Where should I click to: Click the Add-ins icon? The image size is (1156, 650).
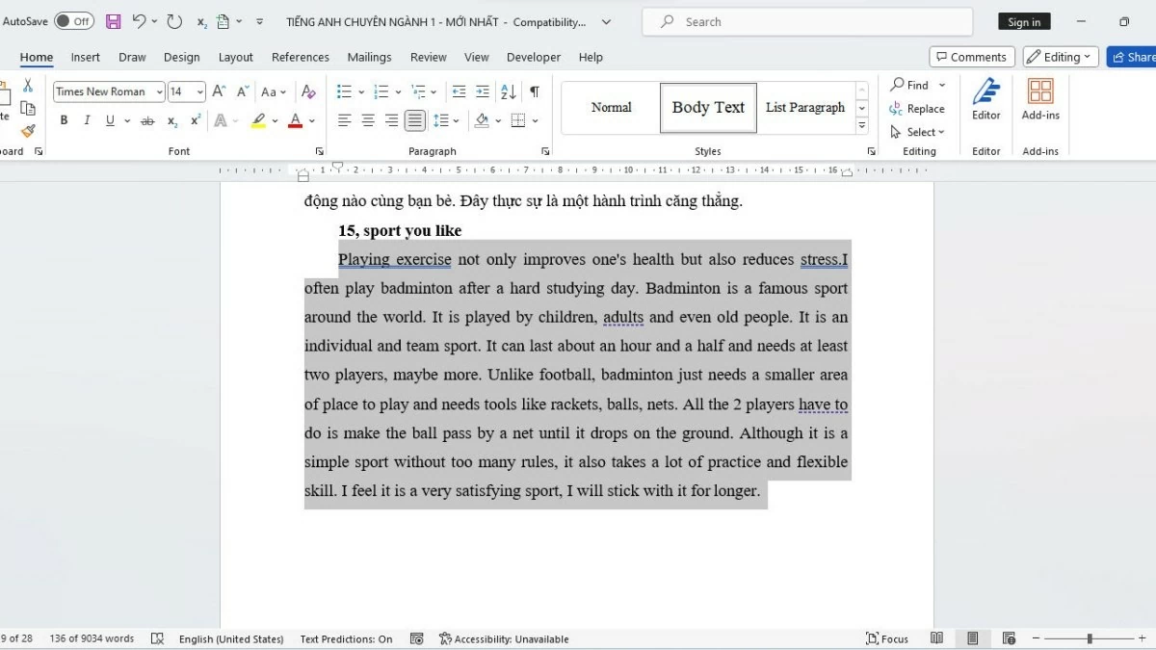[x=1040, y=98]
